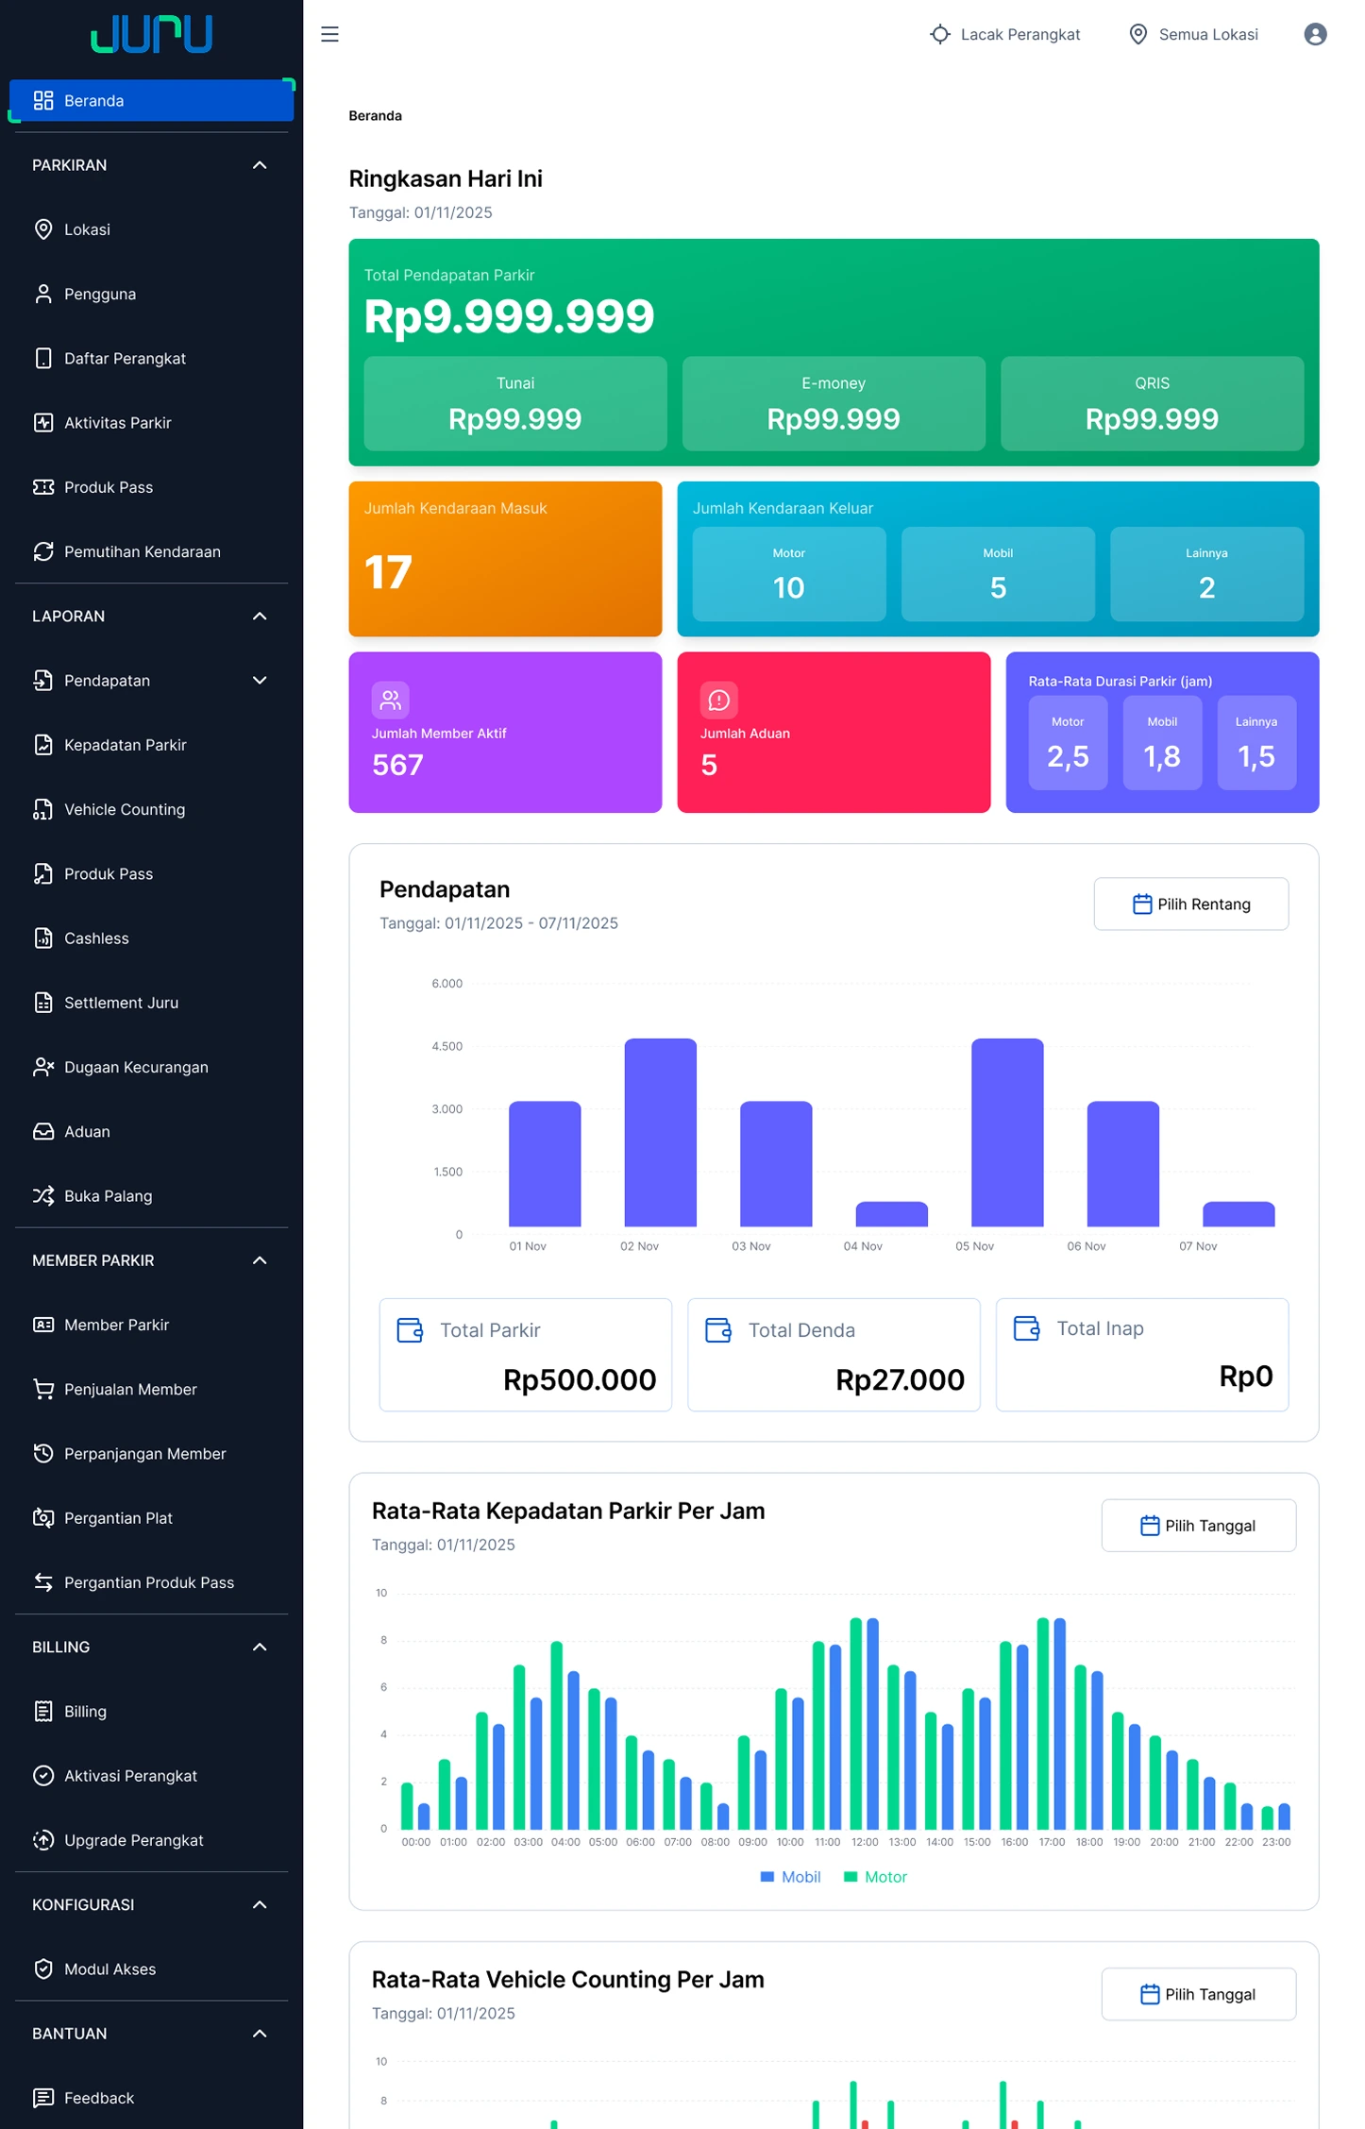Collapse the PARKIRAN section
The image size is (1365, 2129).
point(260,165)
